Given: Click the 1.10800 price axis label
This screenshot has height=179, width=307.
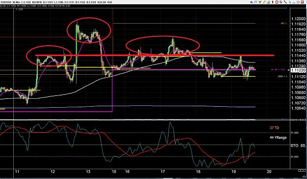Looking at the screenshot, I should 298,97.
